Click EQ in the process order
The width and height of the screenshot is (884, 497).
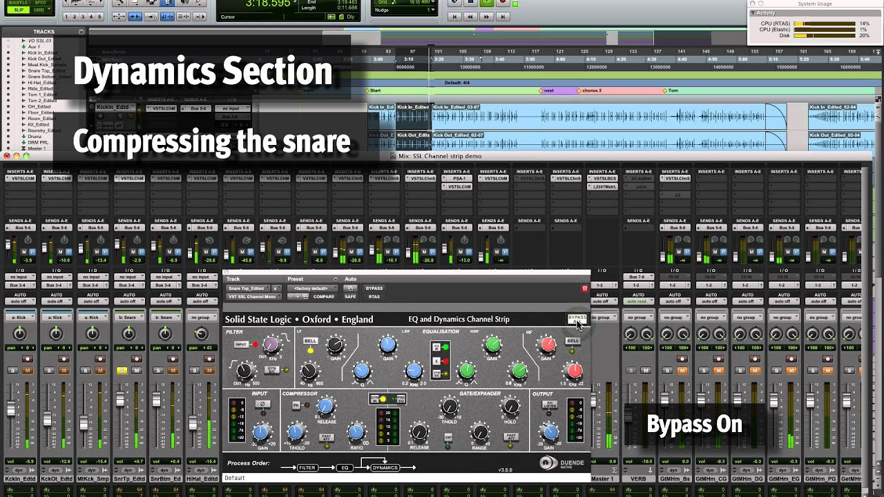[345, 467]
